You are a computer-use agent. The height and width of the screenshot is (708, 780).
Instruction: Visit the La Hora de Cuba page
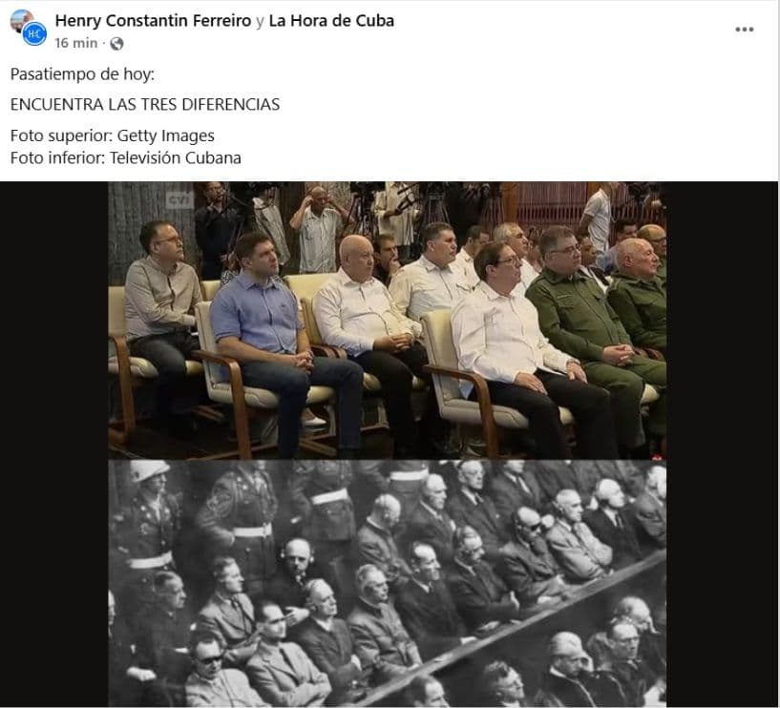[331, 20]
